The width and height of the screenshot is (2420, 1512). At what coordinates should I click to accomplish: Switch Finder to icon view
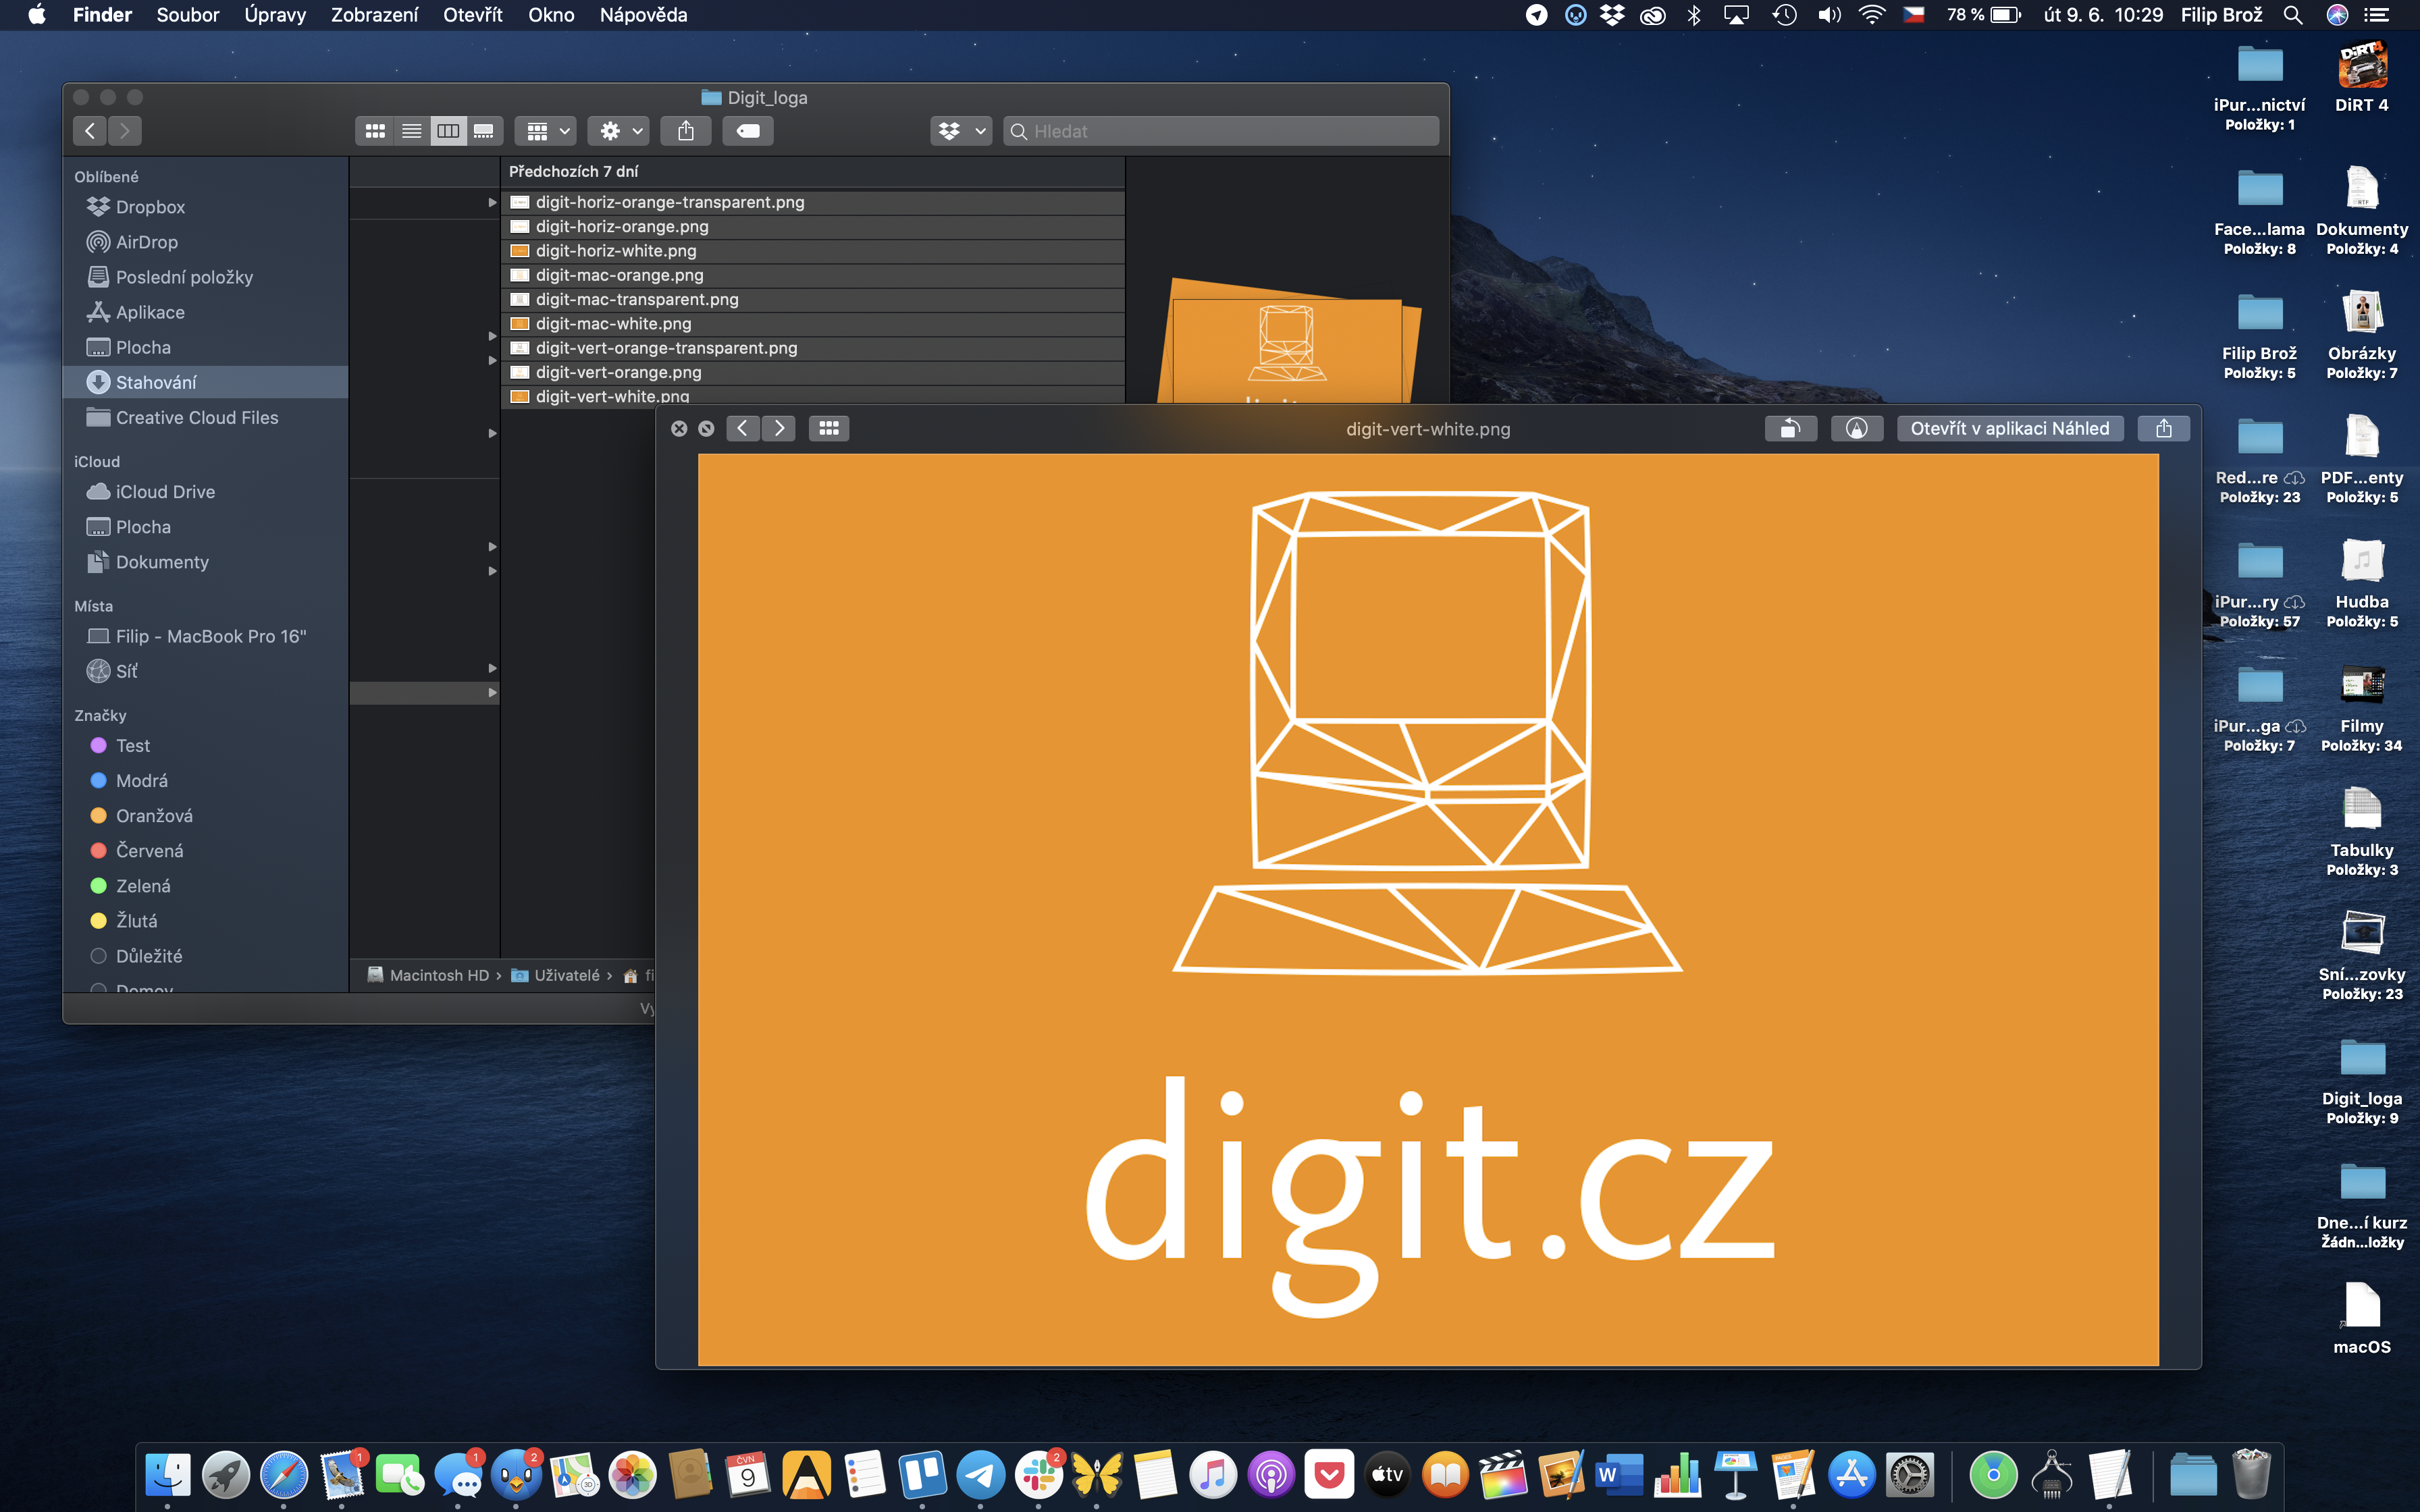point(375,131)
